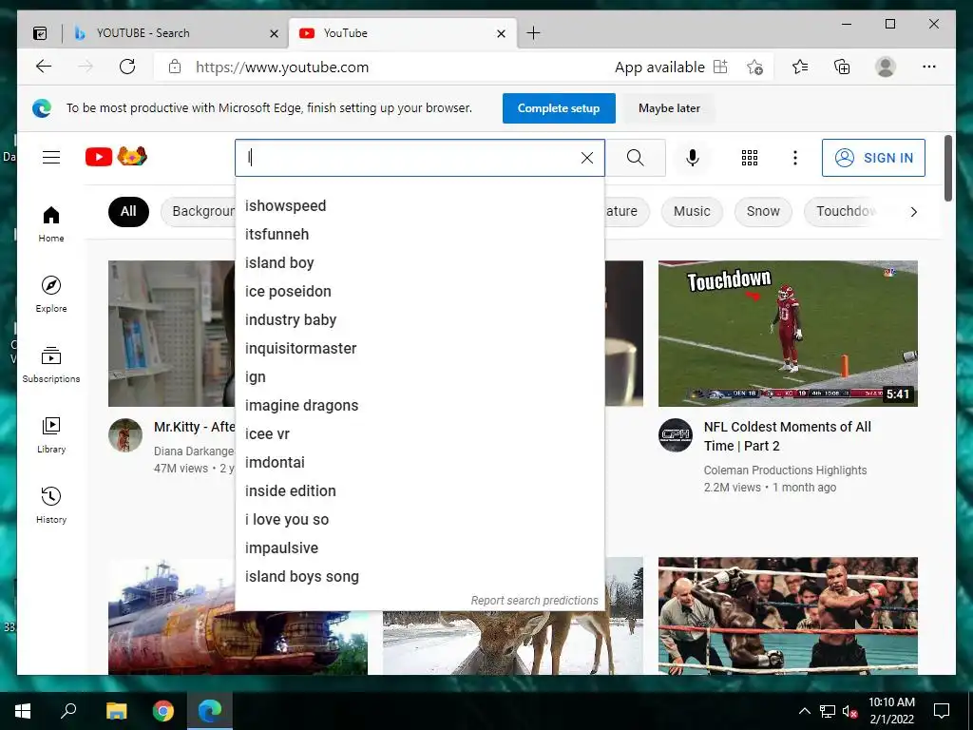Screen dimensions: 973x730
Task: Select the Snow filter chip
Action: (x=763, y=211)
